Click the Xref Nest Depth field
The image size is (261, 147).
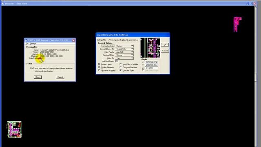[117, 61]
